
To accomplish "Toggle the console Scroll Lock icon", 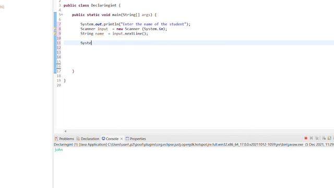I will click(x=329, y=138).
